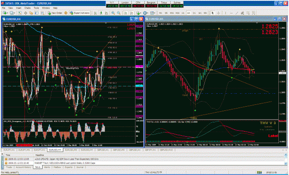Switch timeframe to M15
Screen dimensions: 289x175
click(172, 13)
